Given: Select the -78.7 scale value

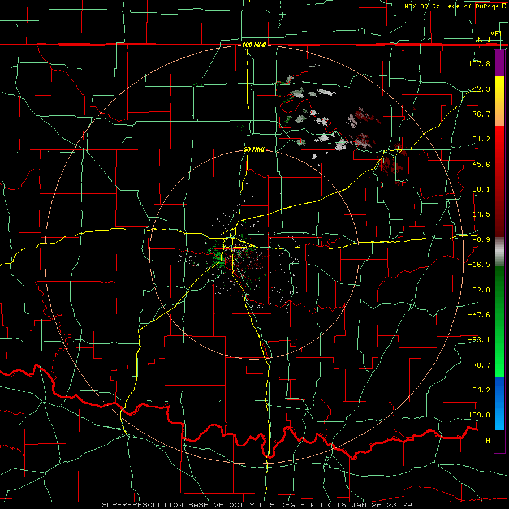Looking at the screenshot, I should [479, 365].
